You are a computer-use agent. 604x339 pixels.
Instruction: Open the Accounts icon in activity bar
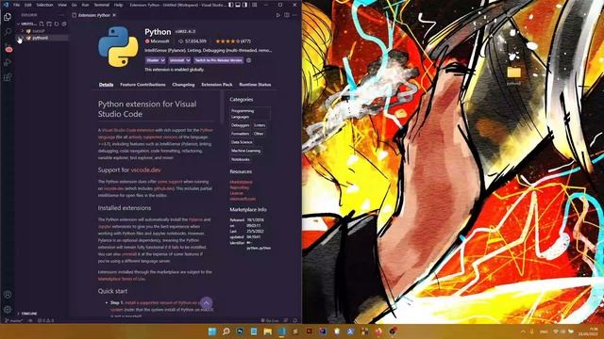[x=8, y=295]
